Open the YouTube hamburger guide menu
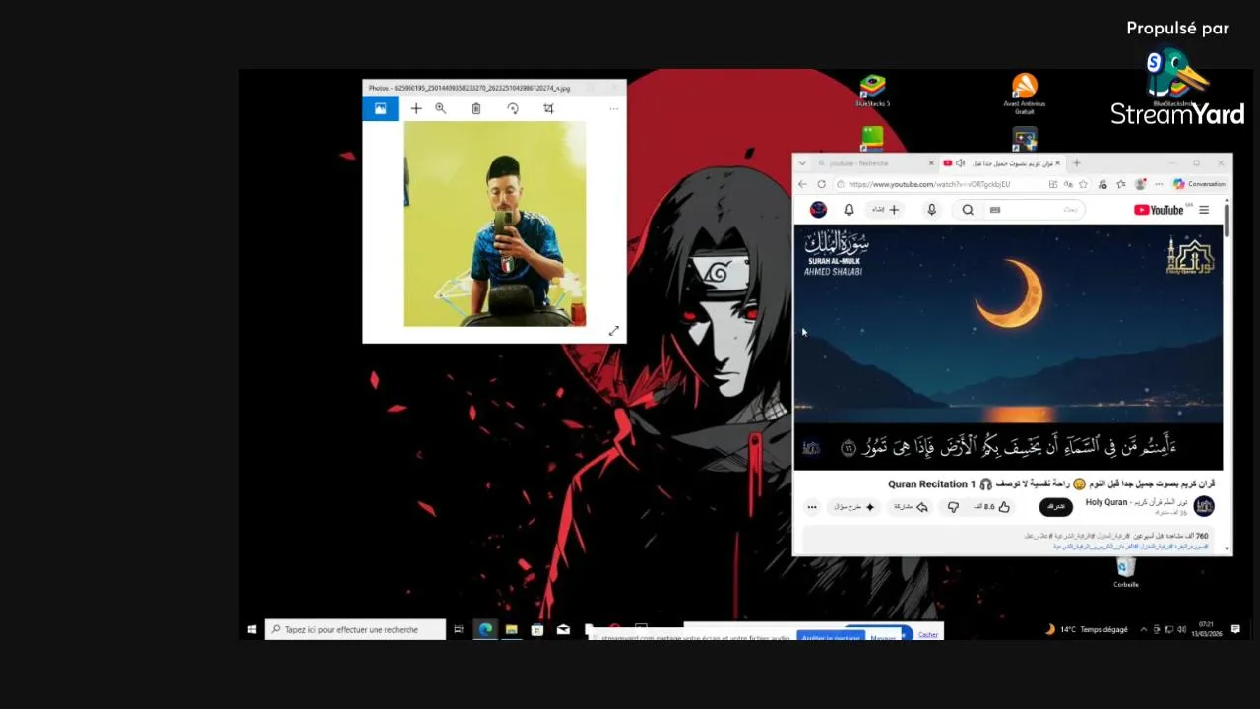The width and height of the screenshot is (1260, 709). point(1204,210)
